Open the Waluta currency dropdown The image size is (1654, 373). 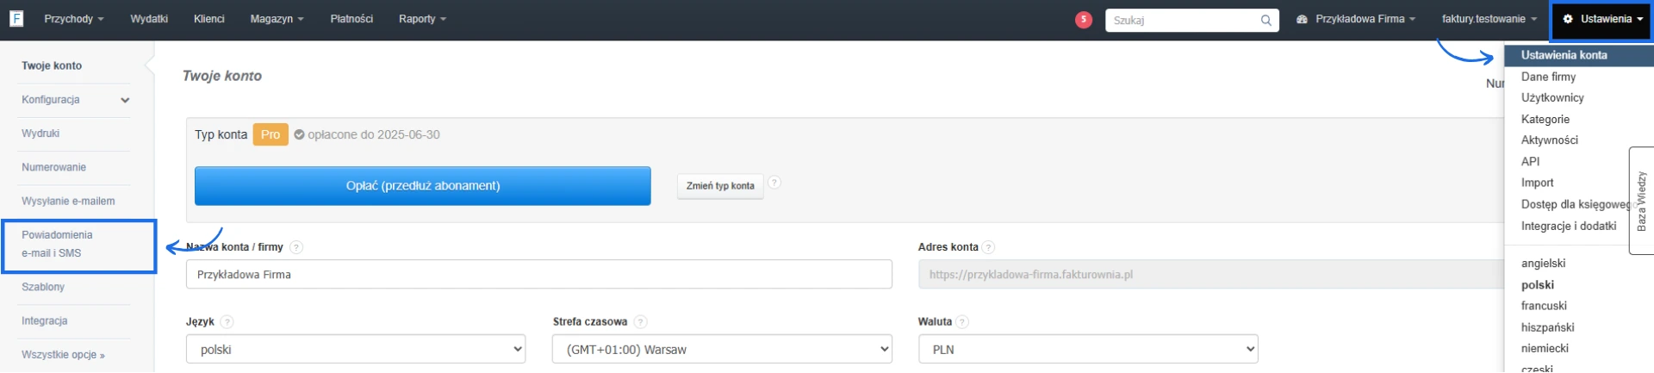[x=1087, y=350]
